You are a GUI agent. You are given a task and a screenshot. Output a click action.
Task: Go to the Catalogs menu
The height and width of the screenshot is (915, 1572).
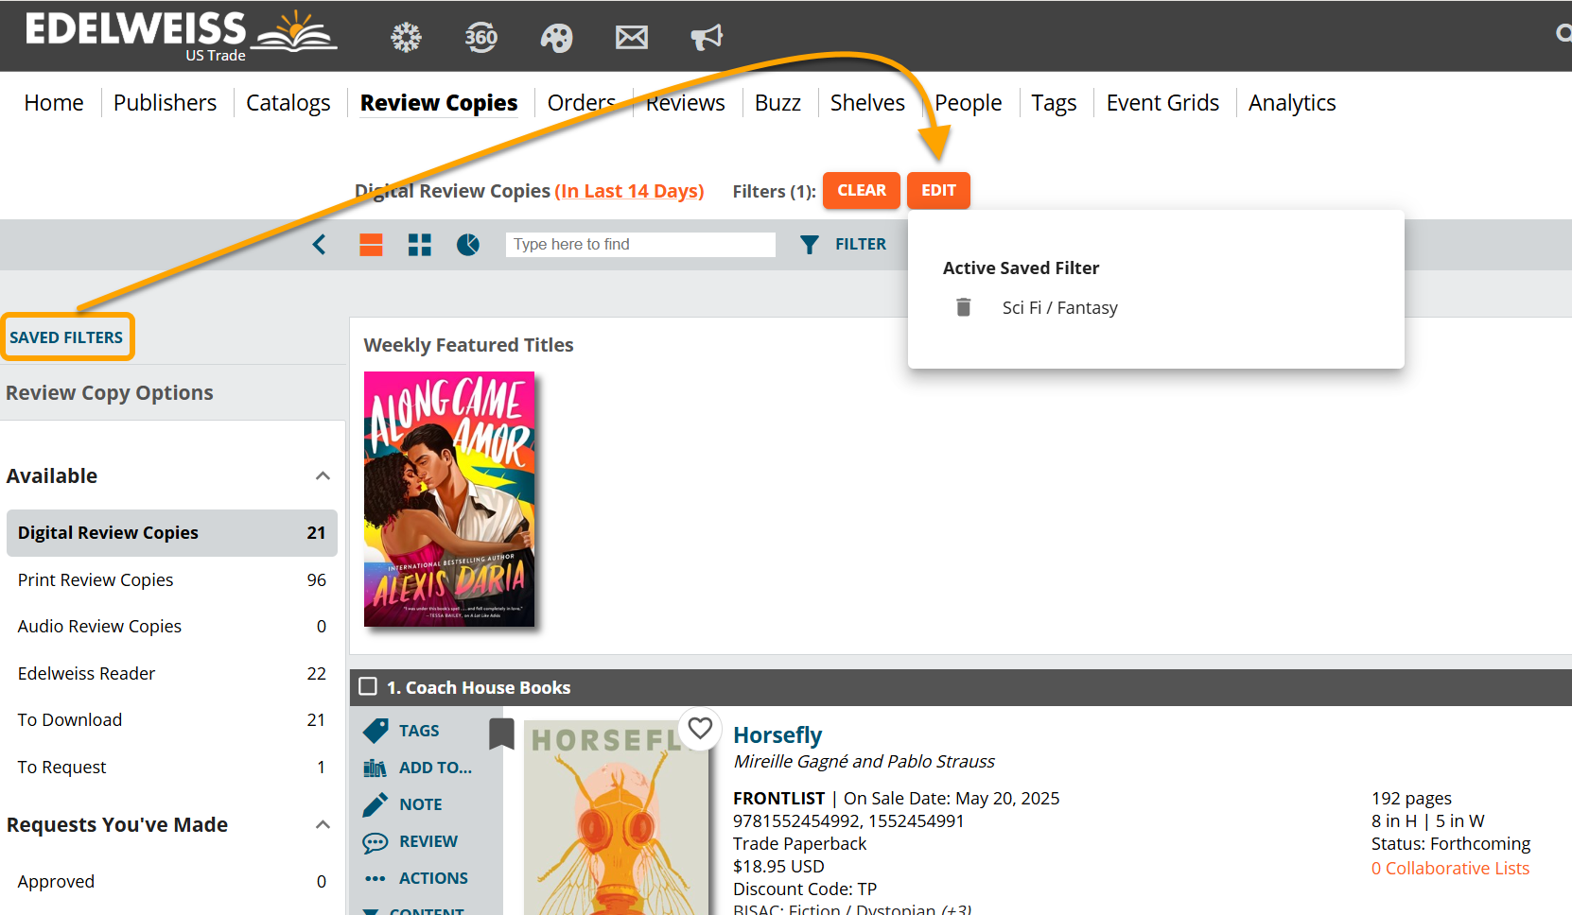[288, 103]
